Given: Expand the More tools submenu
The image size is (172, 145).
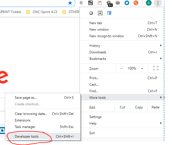Looking at the screenshot, I should pyautogui.click(x=122, y=97).
